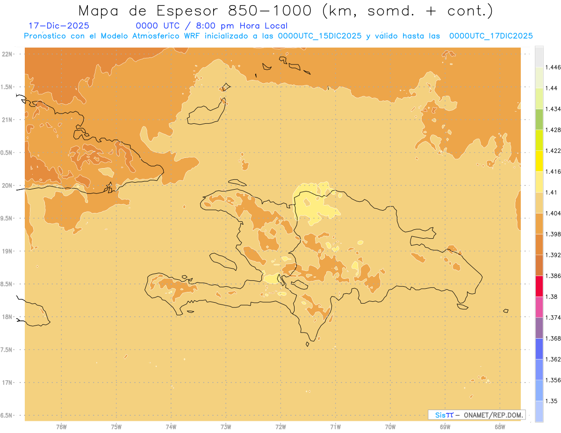Screen dimensions: 561x433
Task: Pick the palest blue segment below 1.35
Action: [x=539, y=412]
